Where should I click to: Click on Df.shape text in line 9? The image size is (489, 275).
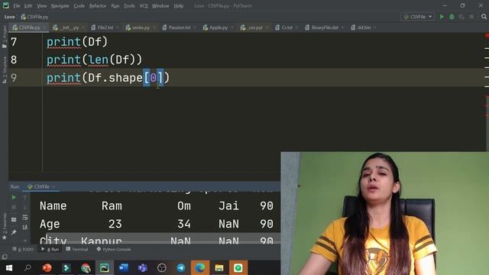coord(115,78)
